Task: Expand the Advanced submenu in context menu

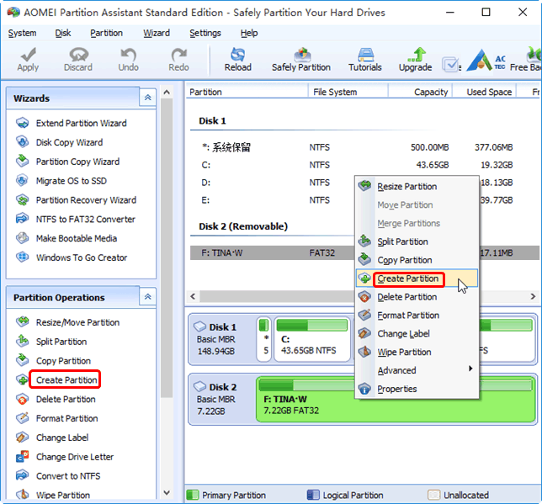Action: (417, 370)
